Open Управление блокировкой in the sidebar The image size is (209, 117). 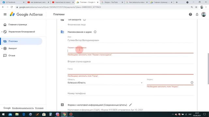tap(21, 32)
